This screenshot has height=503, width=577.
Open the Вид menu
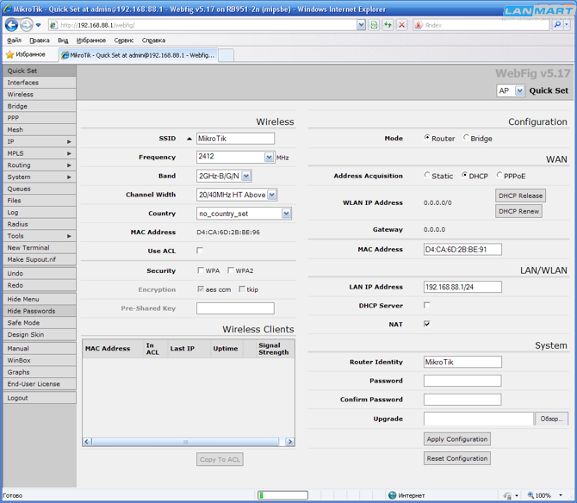point(63,40)
